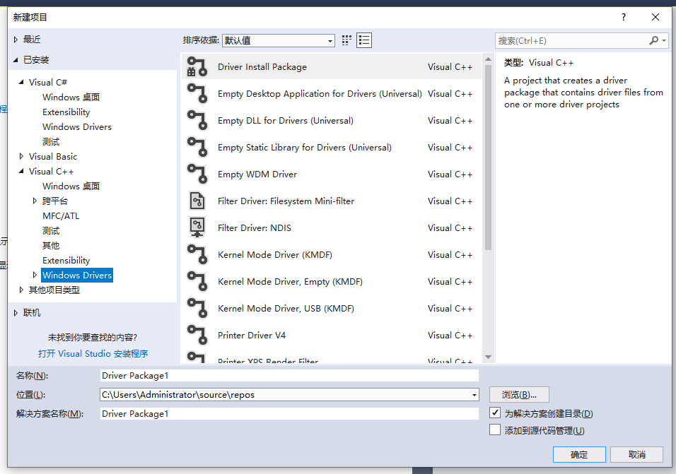Select 'Empty WDM Driver' template text
This screenshot has width=676, height=474.
(257, 174)
